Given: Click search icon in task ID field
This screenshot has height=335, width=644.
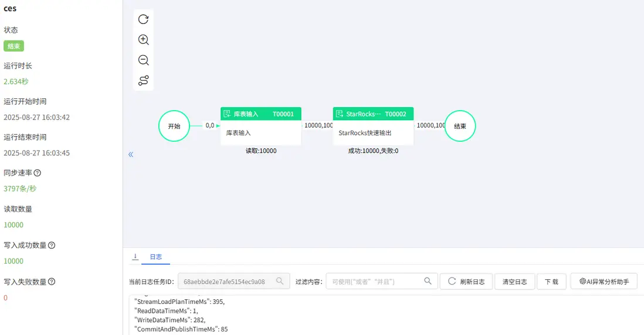Looking at the screenshot, I should 280,281.
